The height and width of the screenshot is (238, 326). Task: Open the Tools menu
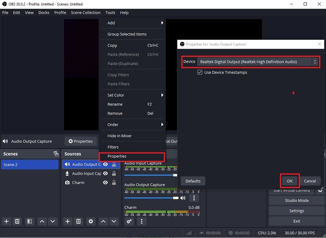tap(110, 13)
